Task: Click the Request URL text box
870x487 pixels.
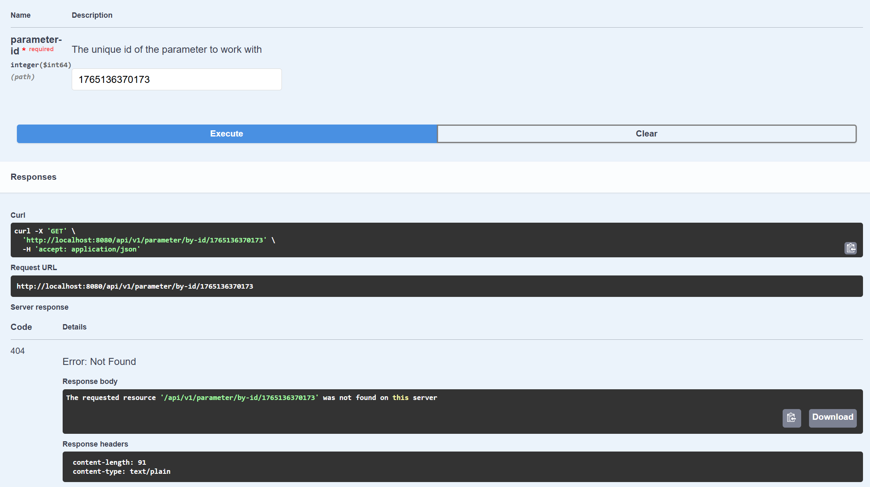Action: pos(436,286)
